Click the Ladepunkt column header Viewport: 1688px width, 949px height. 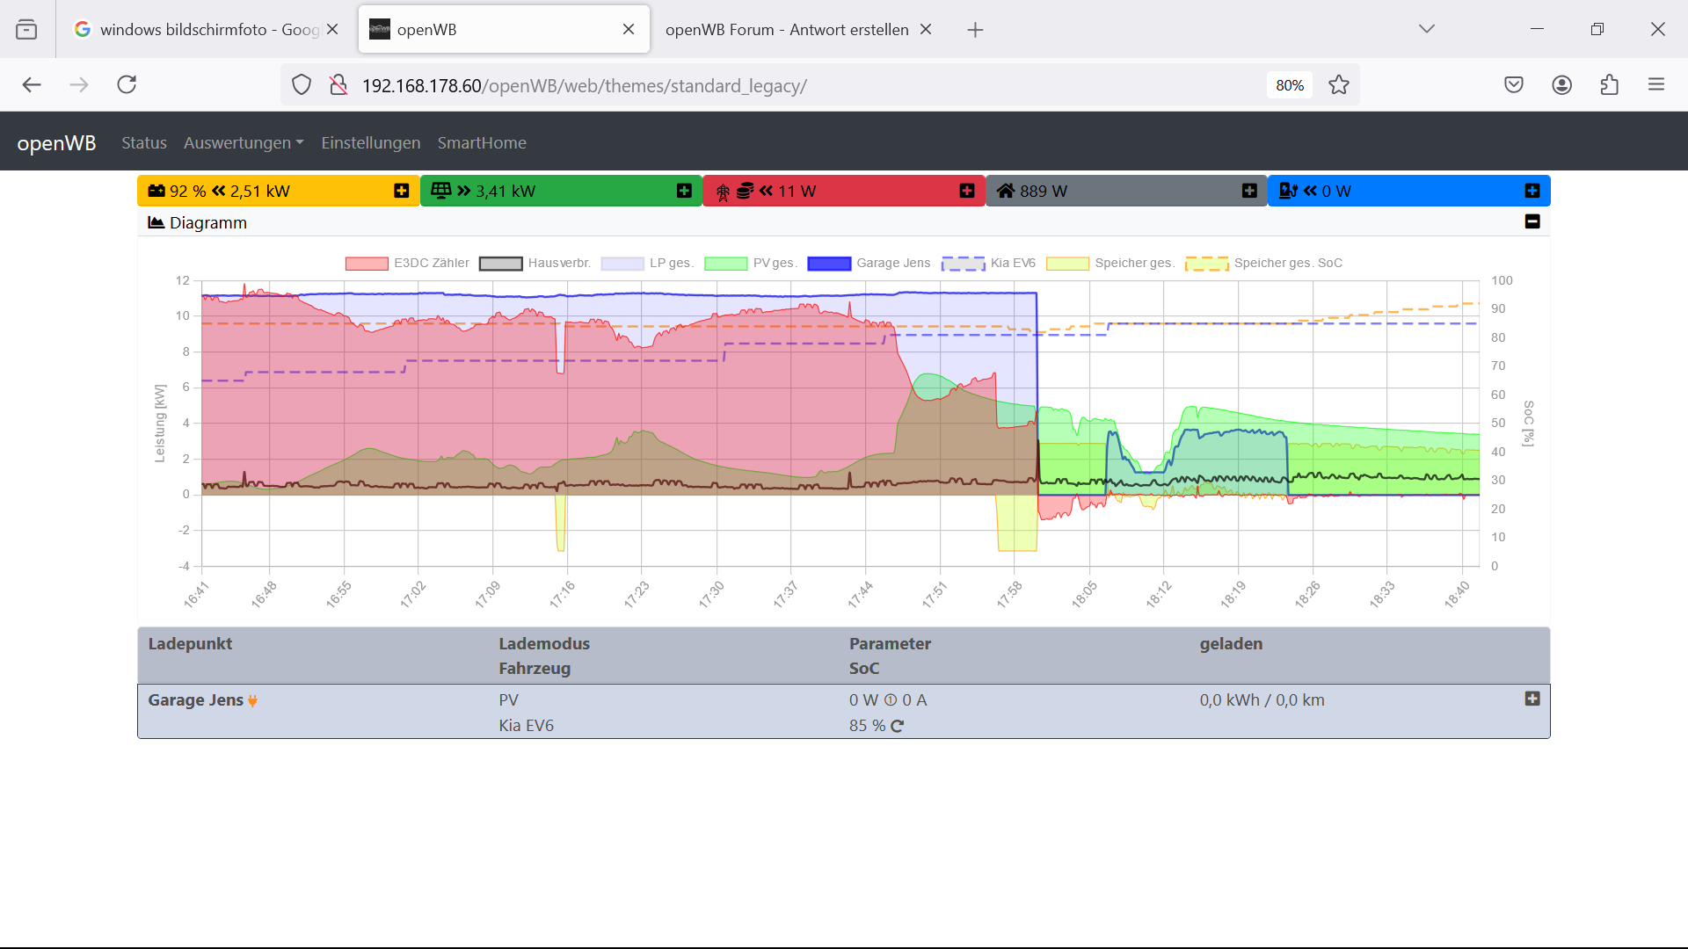190,643
